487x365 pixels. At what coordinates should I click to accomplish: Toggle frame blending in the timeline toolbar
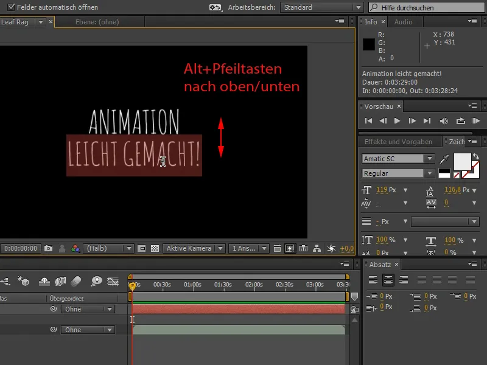60,282
